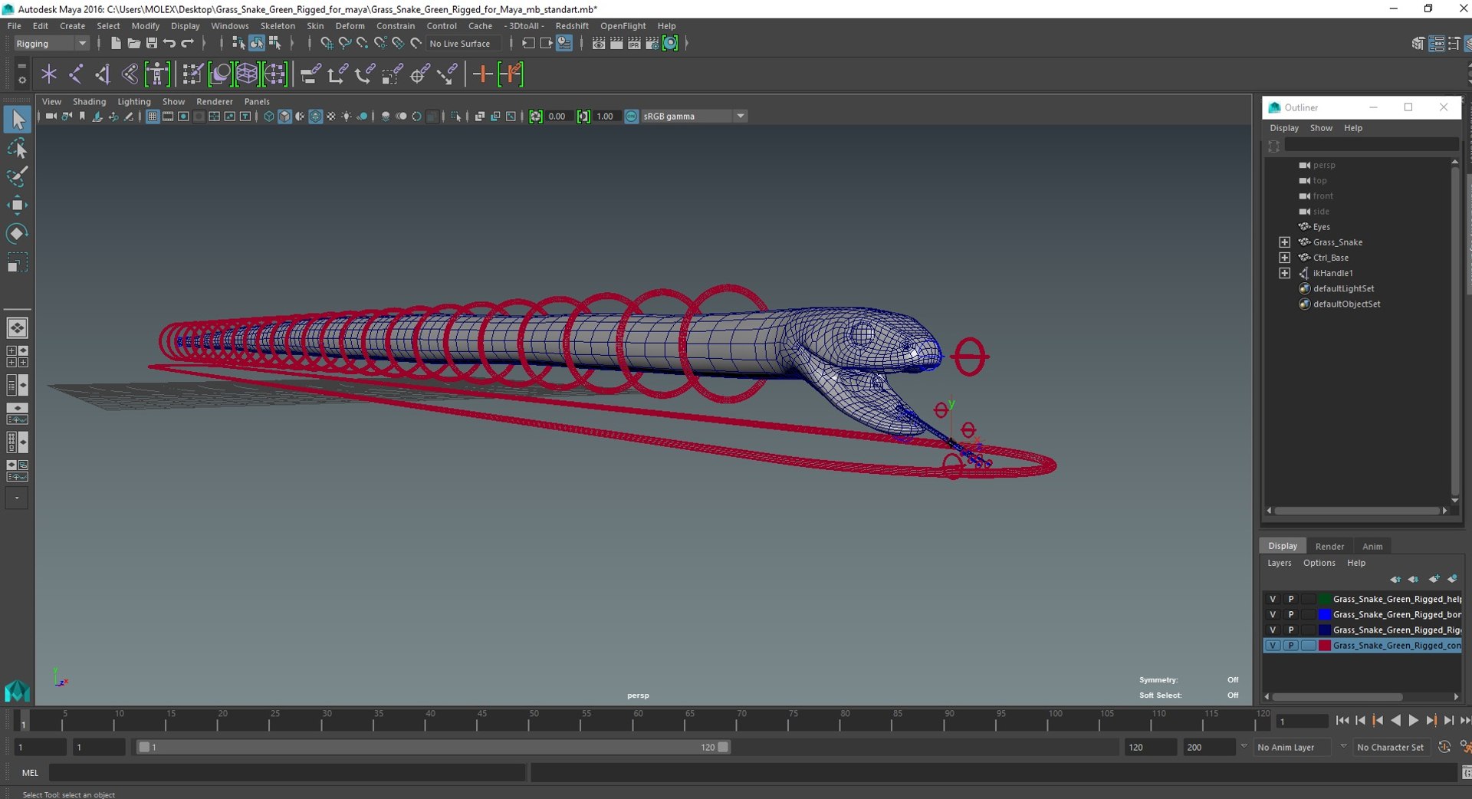Select the Create Joints tool icon

coord(76,74)
